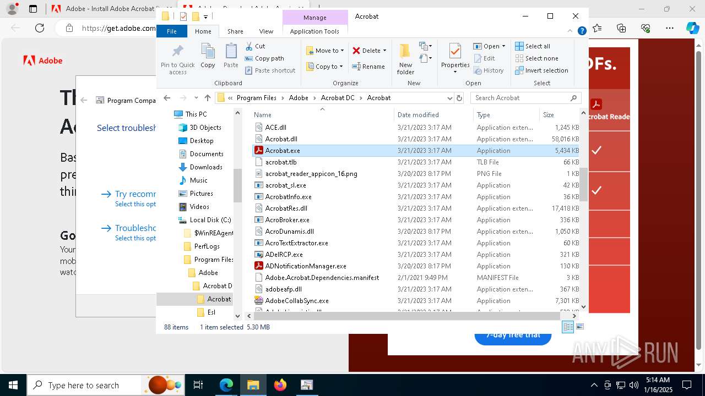Image resolution: width=705 pixels, height=396 pixels.
Task: Collapse the ribbon with the chevron
Action: [x=571, y=31]
